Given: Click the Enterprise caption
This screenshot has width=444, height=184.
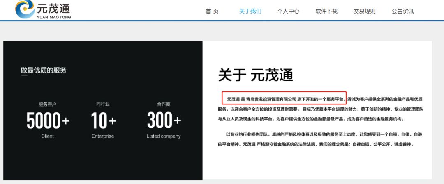Looking at the screenshot, I should click(x=103, y=136).
